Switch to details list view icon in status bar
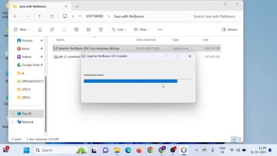Screen dimensions: 277x156 [x=234, y=139]
